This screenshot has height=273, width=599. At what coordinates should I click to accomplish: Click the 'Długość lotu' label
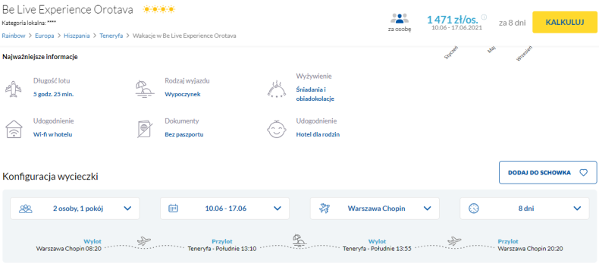tap(52, 81)
